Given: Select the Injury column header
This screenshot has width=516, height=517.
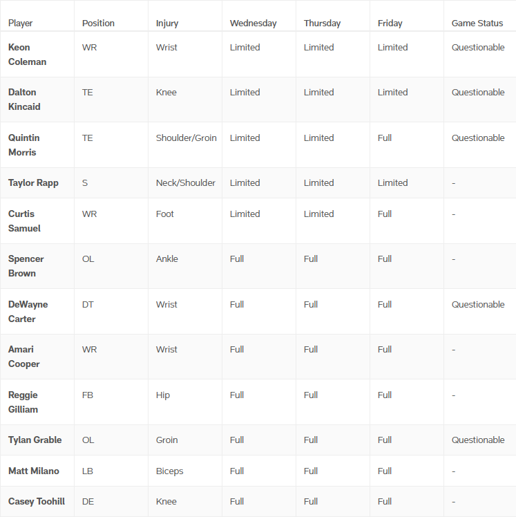Looking at the screenshot, I should [x=167, y=23].
